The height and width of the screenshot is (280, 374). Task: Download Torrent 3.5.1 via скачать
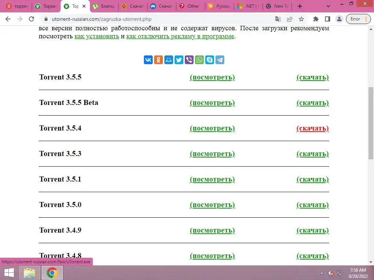click(313, 179)
